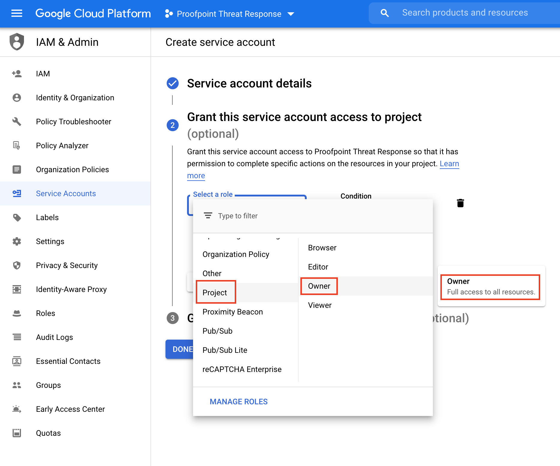Viewport: 560px width, 466px height.
Task: Open the hamburger navigation menu
Action: [17, 13]
